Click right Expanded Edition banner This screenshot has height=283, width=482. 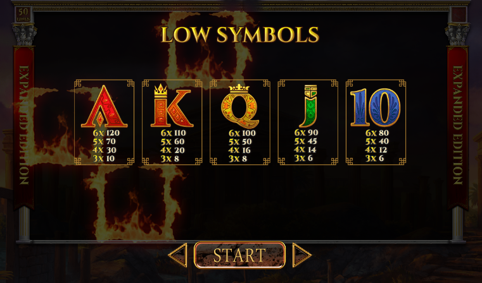[457, 126]
